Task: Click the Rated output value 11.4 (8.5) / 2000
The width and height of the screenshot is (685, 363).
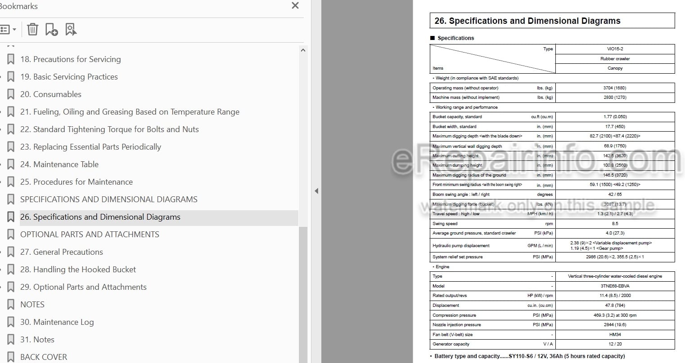Action: [x=615, y=296]
